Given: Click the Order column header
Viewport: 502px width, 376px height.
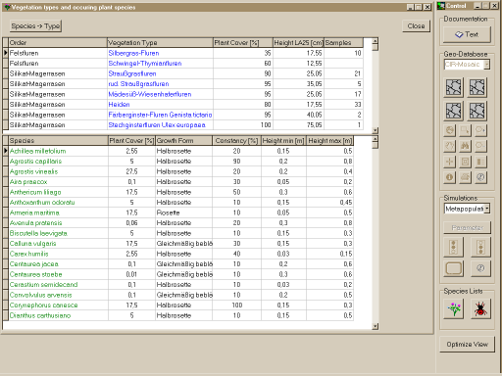Looking at the screenshot, I should click(58, 43).
